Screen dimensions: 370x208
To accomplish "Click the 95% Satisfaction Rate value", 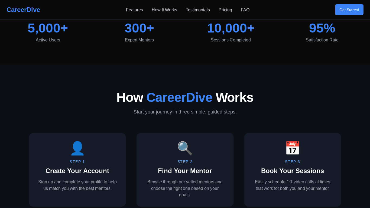I will pos(322,28).
